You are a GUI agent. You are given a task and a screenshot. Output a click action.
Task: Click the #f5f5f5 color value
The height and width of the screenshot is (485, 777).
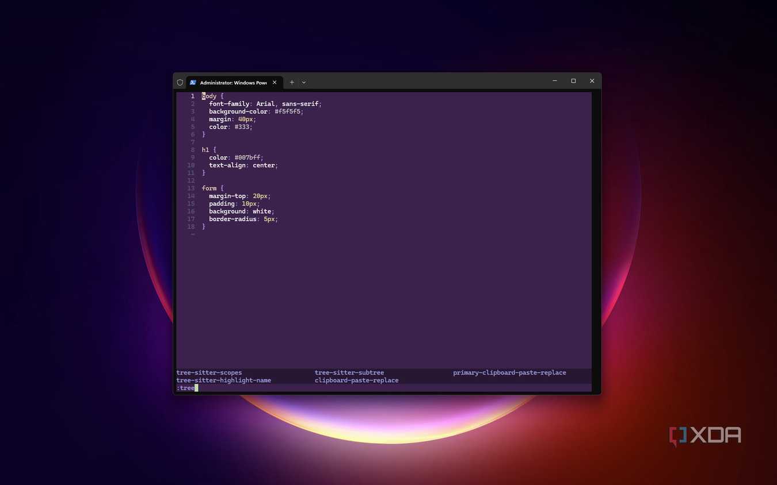(x=289, y=111)
